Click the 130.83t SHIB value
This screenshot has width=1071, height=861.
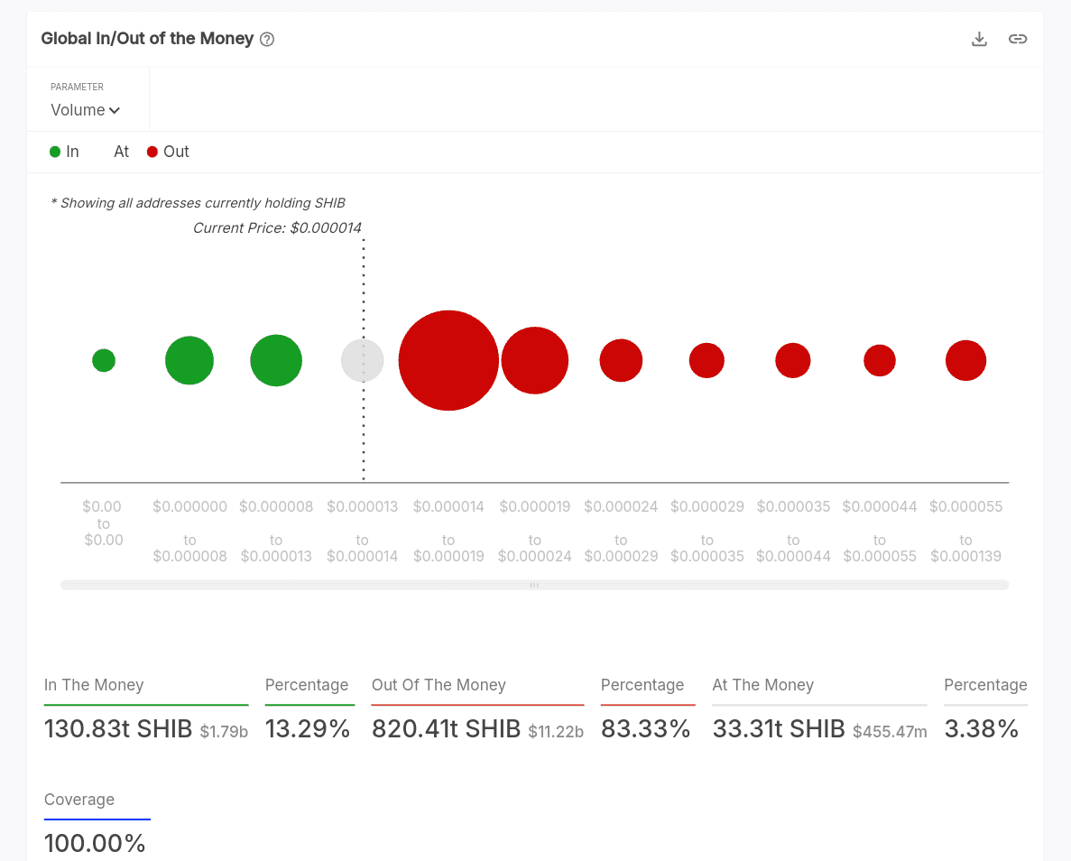(117, 728)
